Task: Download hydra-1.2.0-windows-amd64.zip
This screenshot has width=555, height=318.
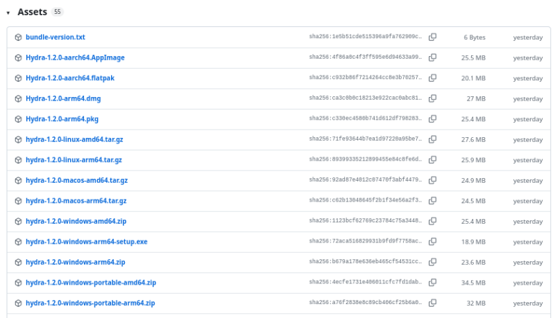Action: [76, 222]
